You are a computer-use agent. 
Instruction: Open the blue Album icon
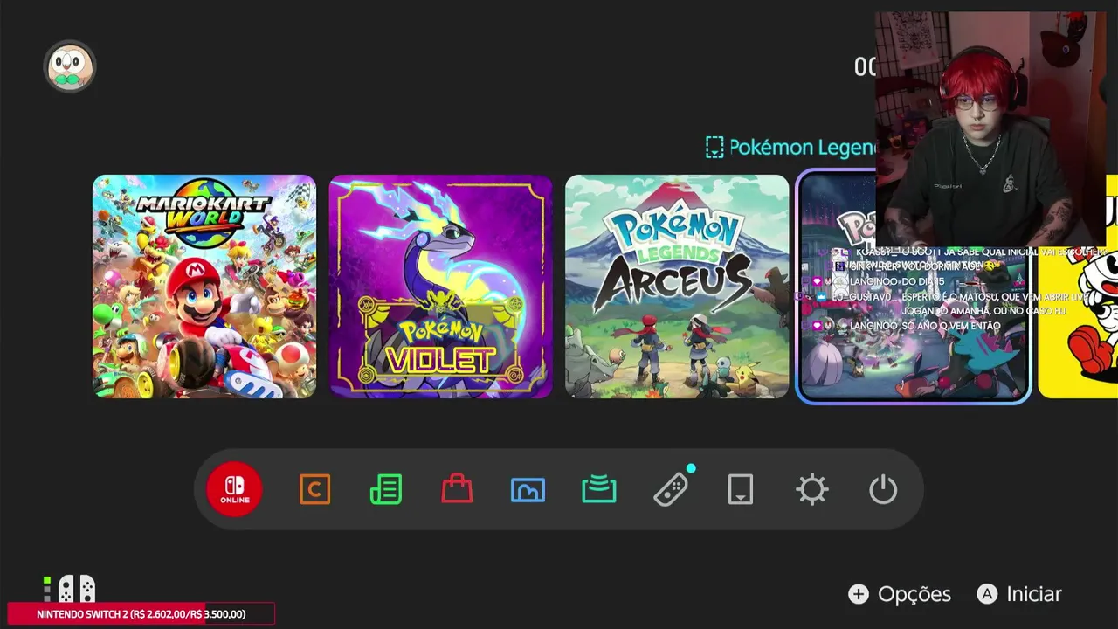pyautogui.click(x=528, y=490)
